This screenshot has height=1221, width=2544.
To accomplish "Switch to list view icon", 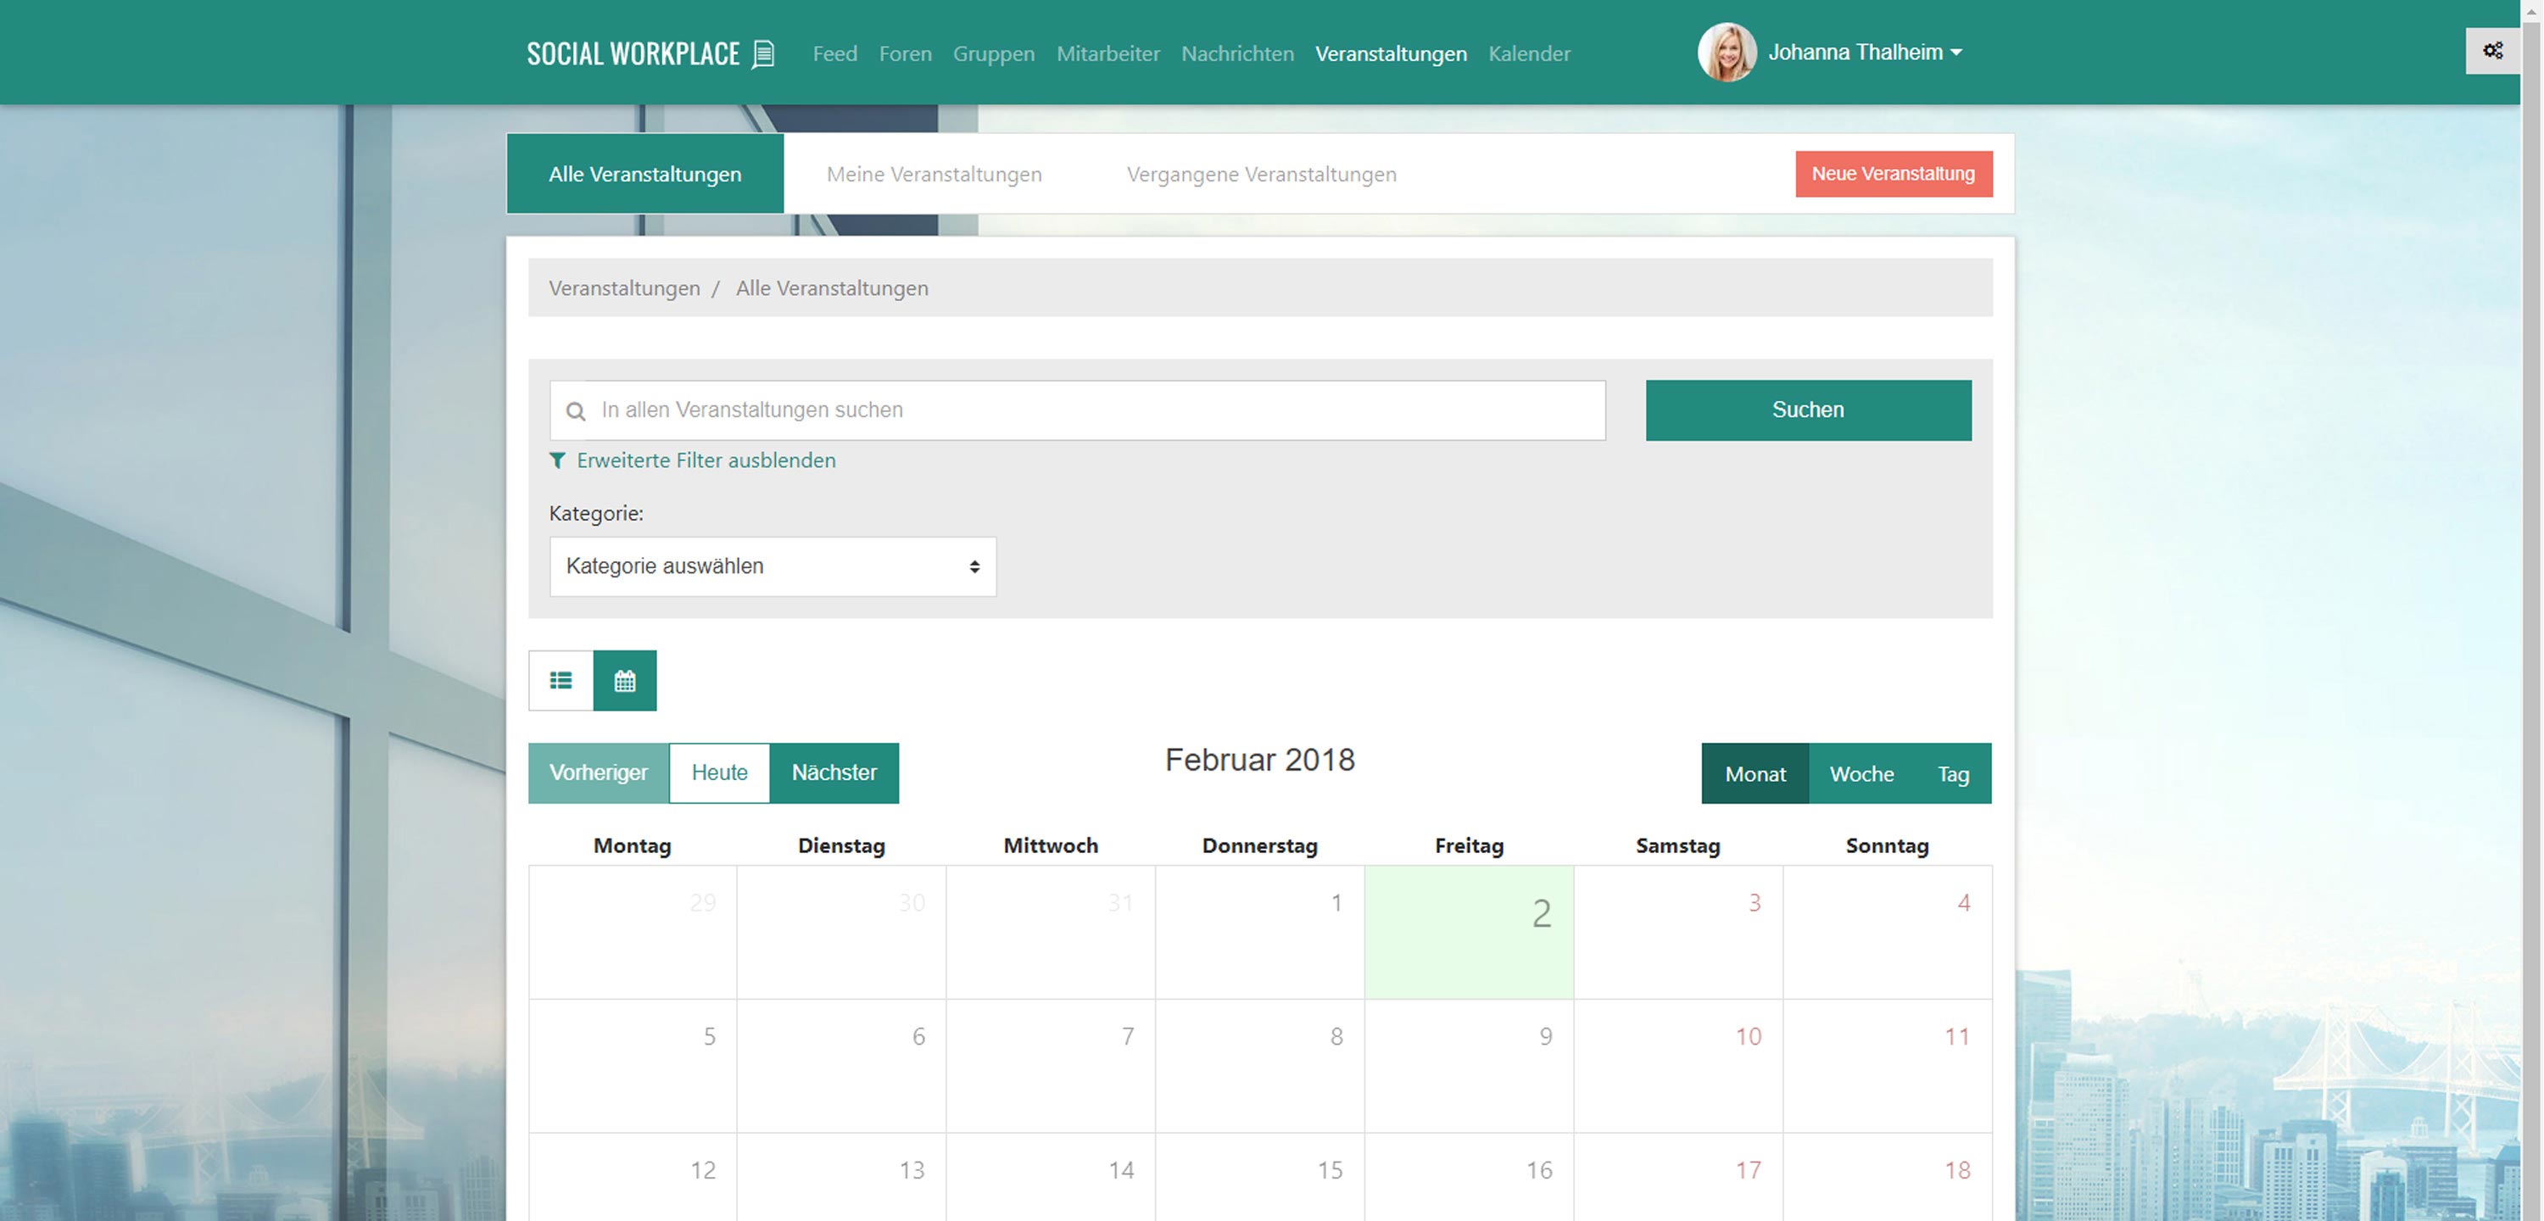I will (x=561, y=681).
